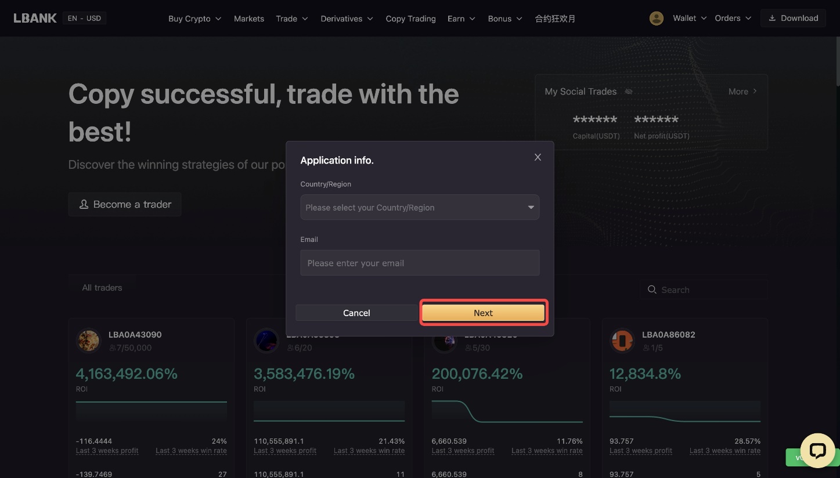This screenshot has width=840, height=478.
Task: Click the Cancel button
Action: (x=356, y=313)
